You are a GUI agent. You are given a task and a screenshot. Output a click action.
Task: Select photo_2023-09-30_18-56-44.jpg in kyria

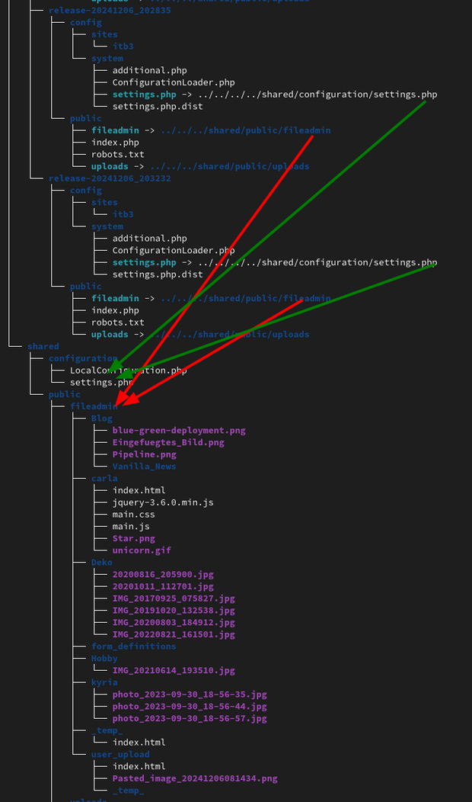[x=190, y=707]
